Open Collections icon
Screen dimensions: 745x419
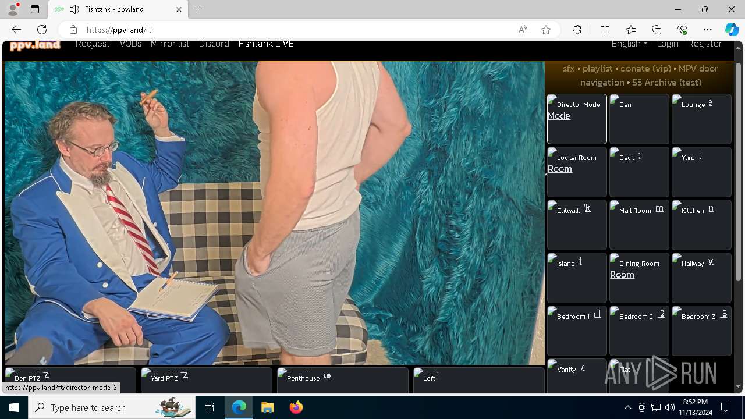(x=657, y=30)
